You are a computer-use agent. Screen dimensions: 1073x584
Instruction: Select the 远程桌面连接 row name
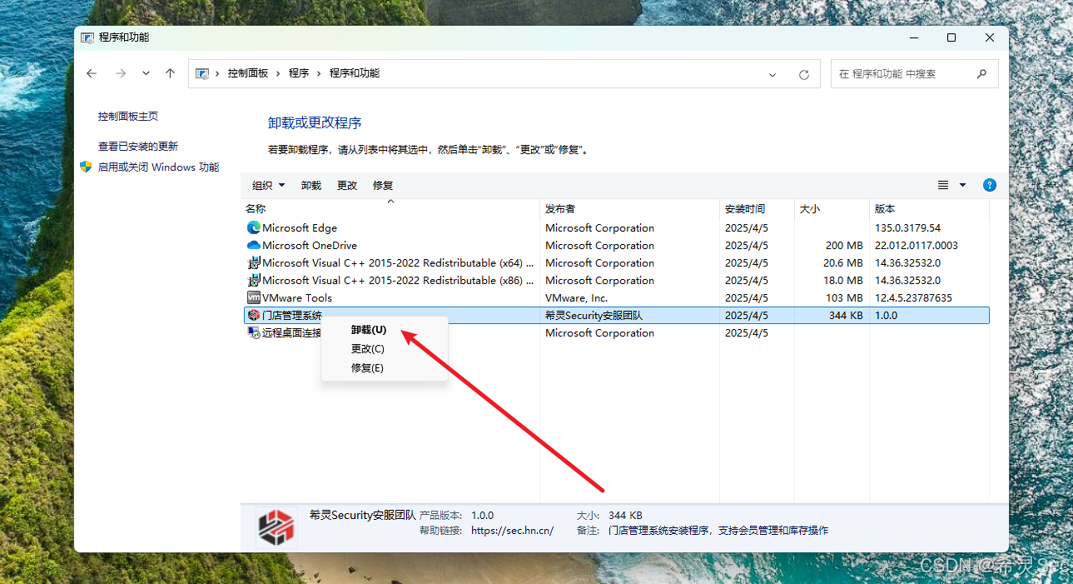click(x=291, y=332)
